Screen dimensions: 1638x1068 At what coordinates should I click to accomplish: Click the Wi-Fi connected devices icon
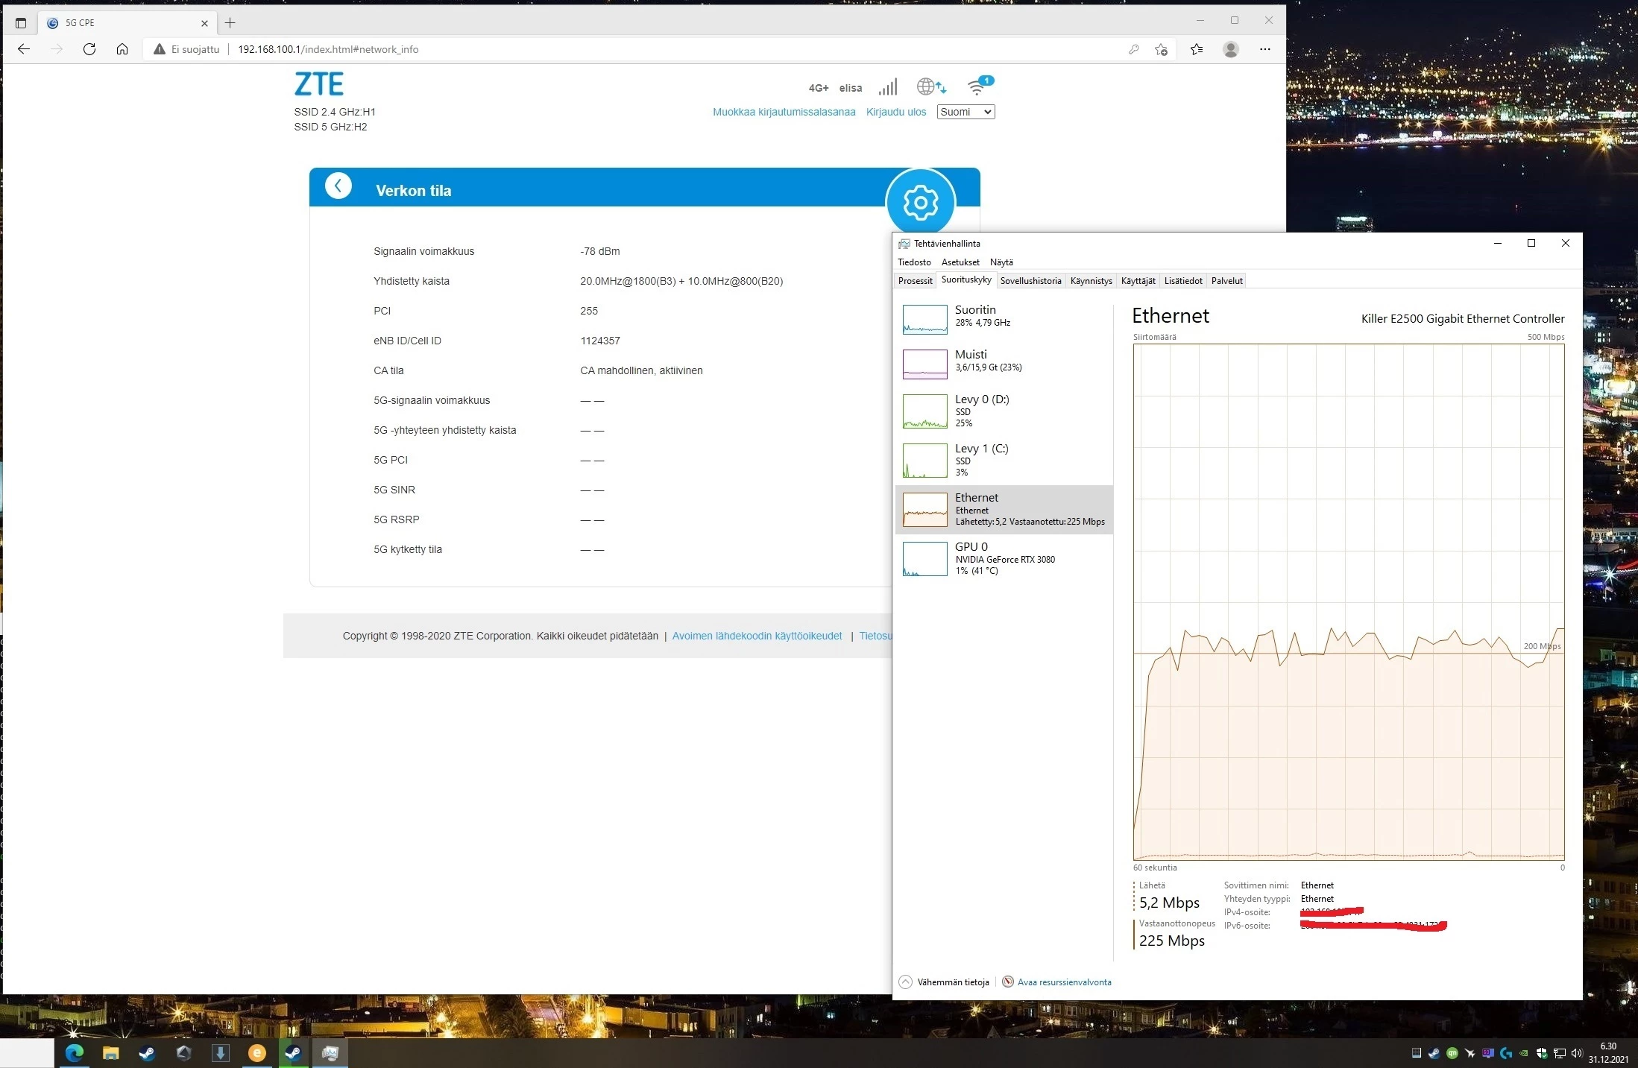coord(977,86)
